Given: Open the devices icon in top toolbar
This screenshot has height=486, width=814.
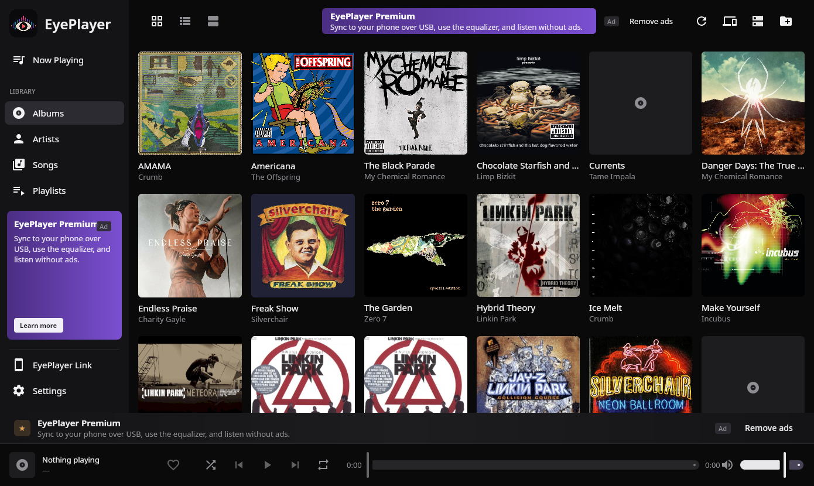Looking at the screenshot, I should pyautogui.click(x=730, y=21).
